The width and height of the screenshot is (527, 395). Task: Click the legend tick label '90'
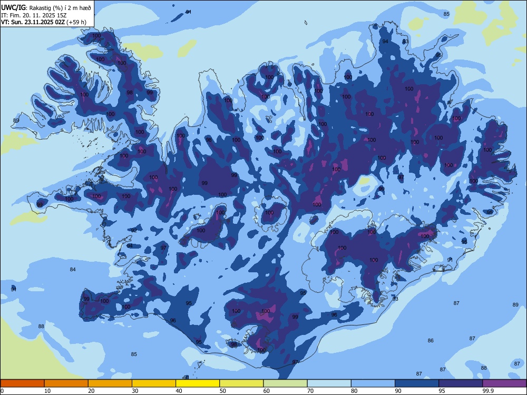click(398, 391)
